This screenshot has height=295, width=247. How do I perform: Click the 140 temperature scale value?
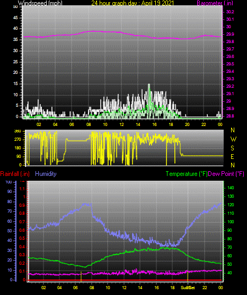(x=231, y=188)
